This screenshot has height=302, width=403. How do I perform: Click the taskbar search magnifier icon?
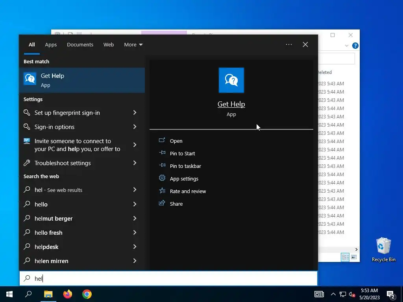28,294
